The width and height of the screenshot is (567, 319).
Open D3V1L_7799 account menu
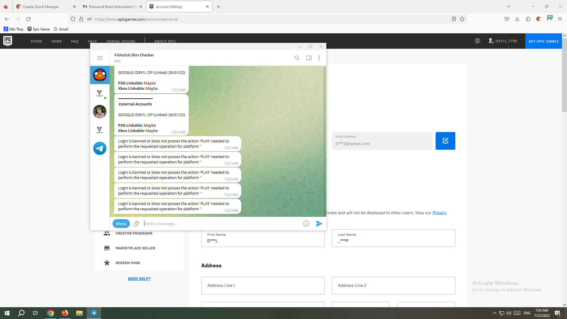(503, 41)
